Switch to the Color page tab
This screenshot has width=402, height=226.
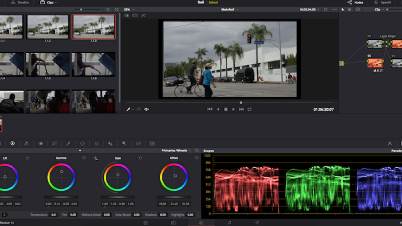coord(201,222)
